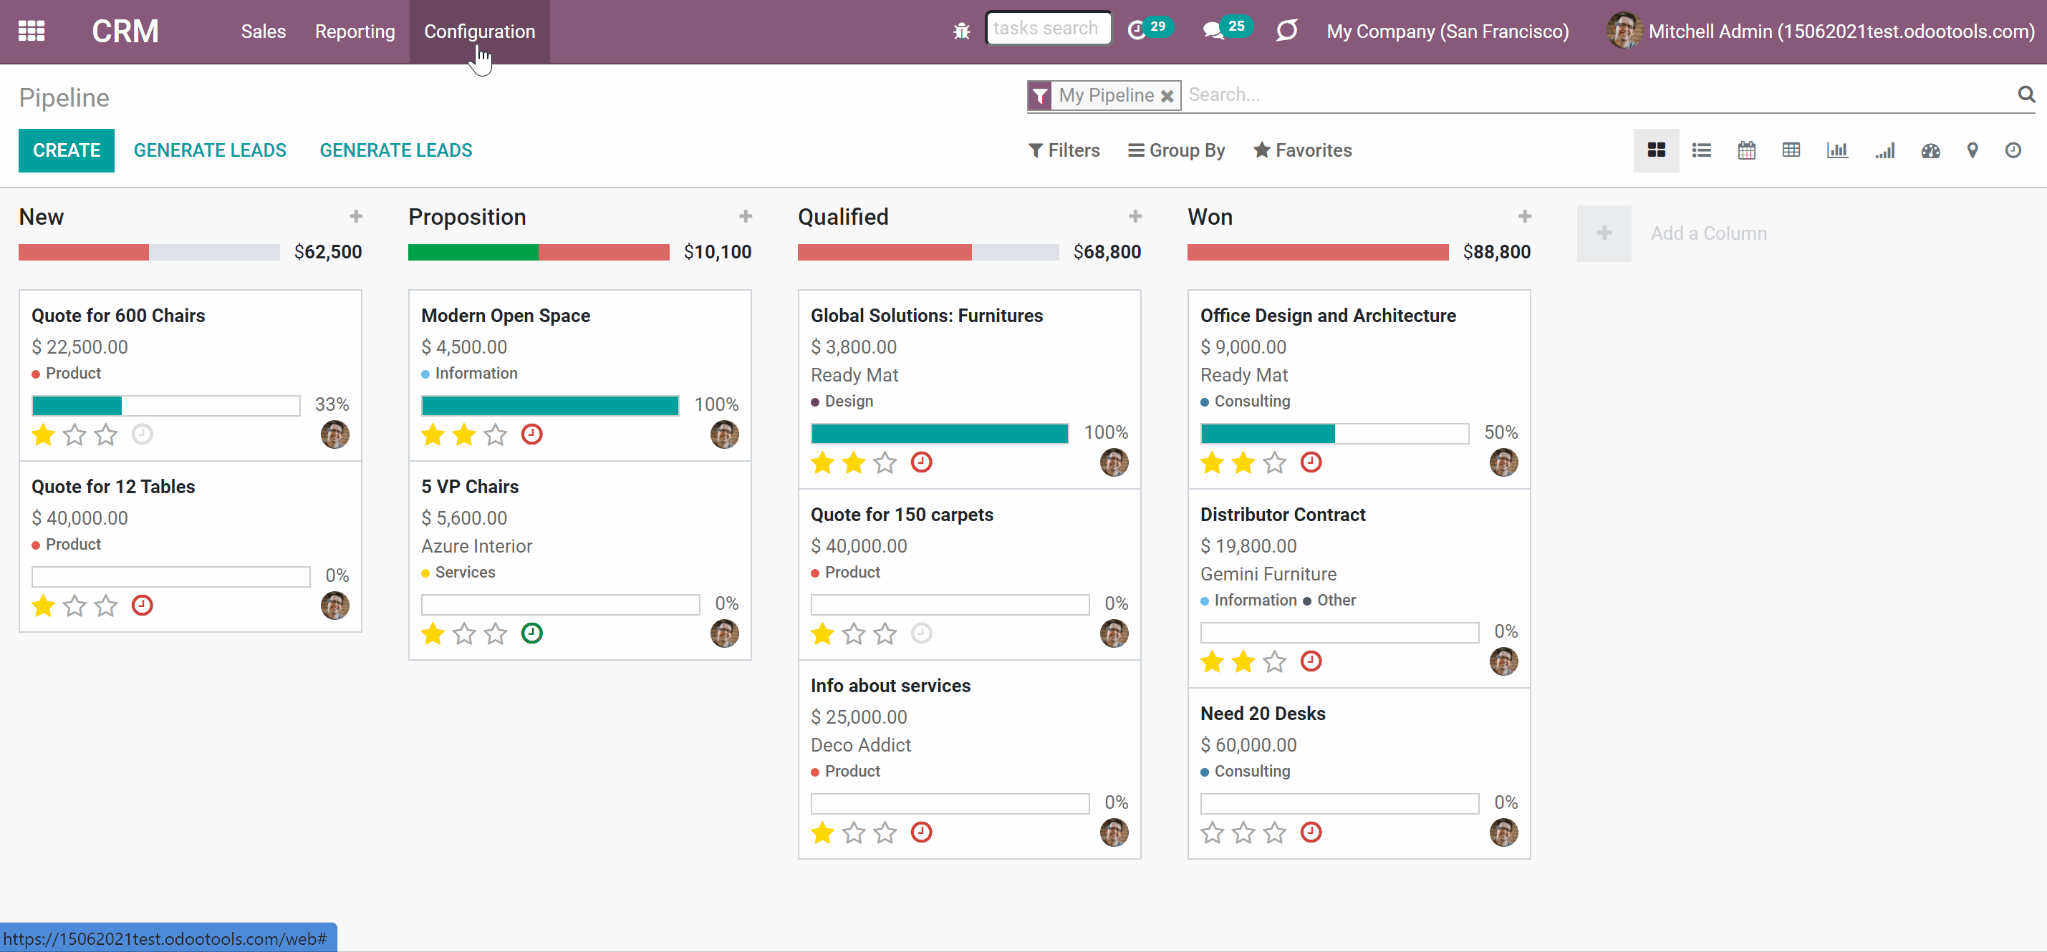The width and height of the screenshot is (2047, 952).
Task: Click the tasks search input field
Action: 1048,29
